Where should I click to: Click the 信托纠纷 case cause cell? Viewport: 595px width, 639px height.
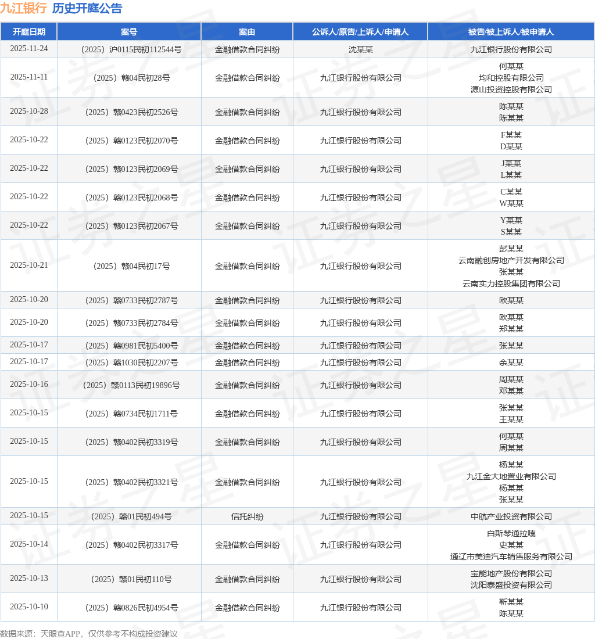[x=247, y=516]
